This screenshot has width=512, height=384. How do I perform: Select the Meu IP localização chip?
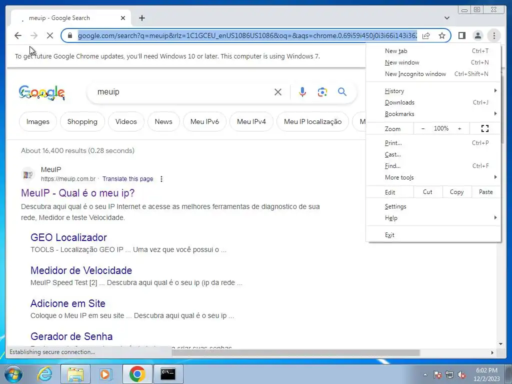click(313, 122)
